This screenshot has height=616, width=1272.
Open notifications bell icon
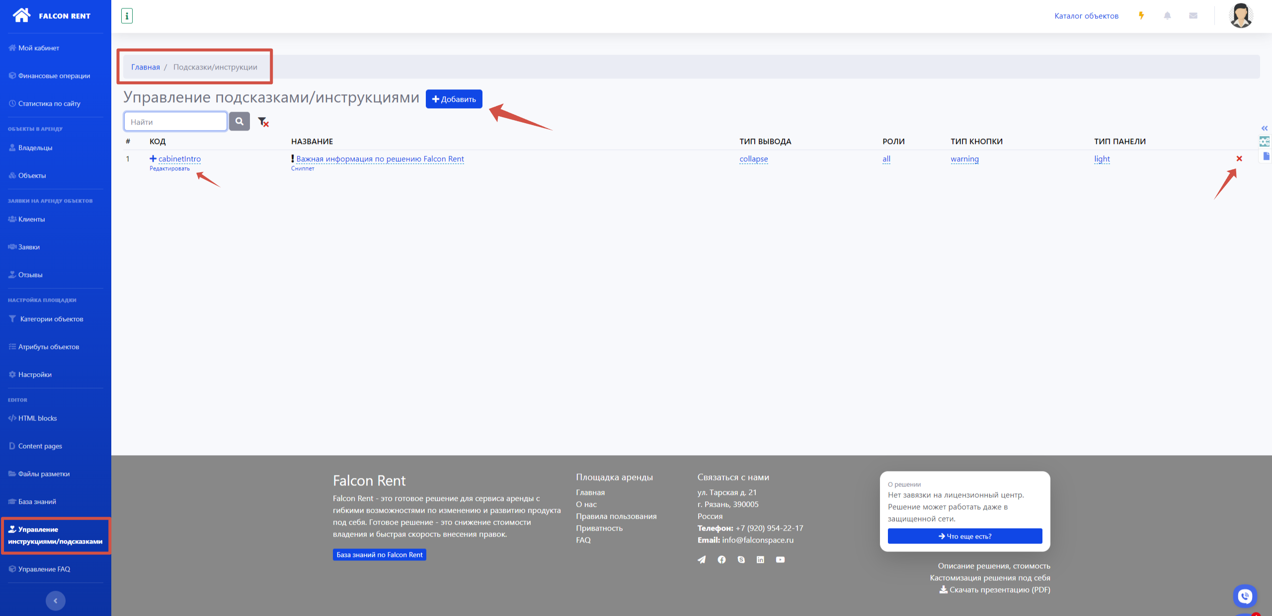(1167, 16)
